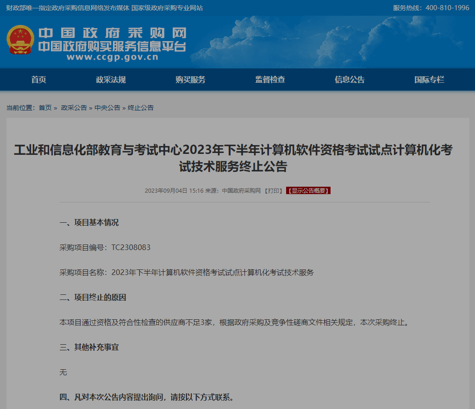Screen dimensions: 475x409
Task: Click the project number TC2308083
Action: [x=131, y=248]
